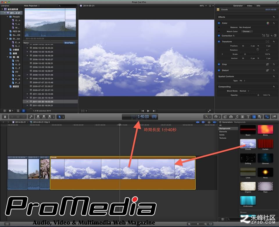Open the Color Board icon in Color row
279x227 pixels.
[x=268, y=23]
